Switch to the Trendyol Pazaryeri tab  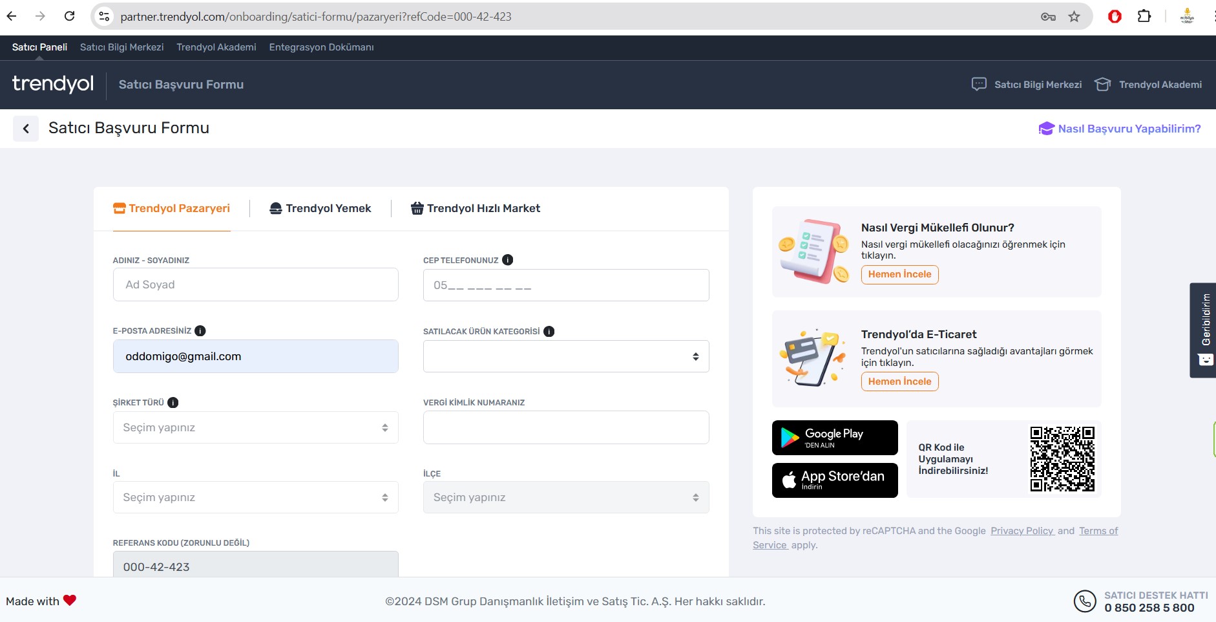(172, 208)
